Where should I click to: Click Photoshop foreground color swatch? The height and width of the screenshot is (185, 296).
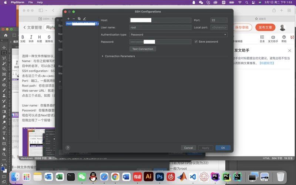pos(3,169)
